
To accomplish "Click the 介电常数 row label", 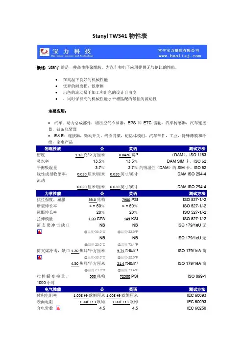I will coord(45,308).
